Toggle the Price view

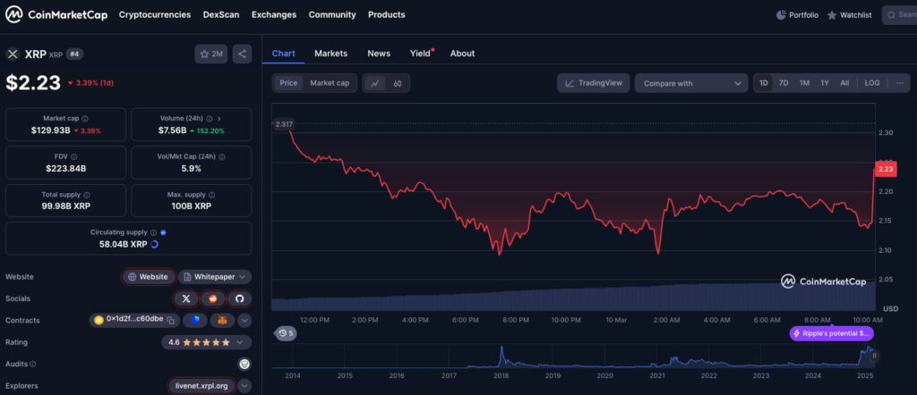coord(288,83)
